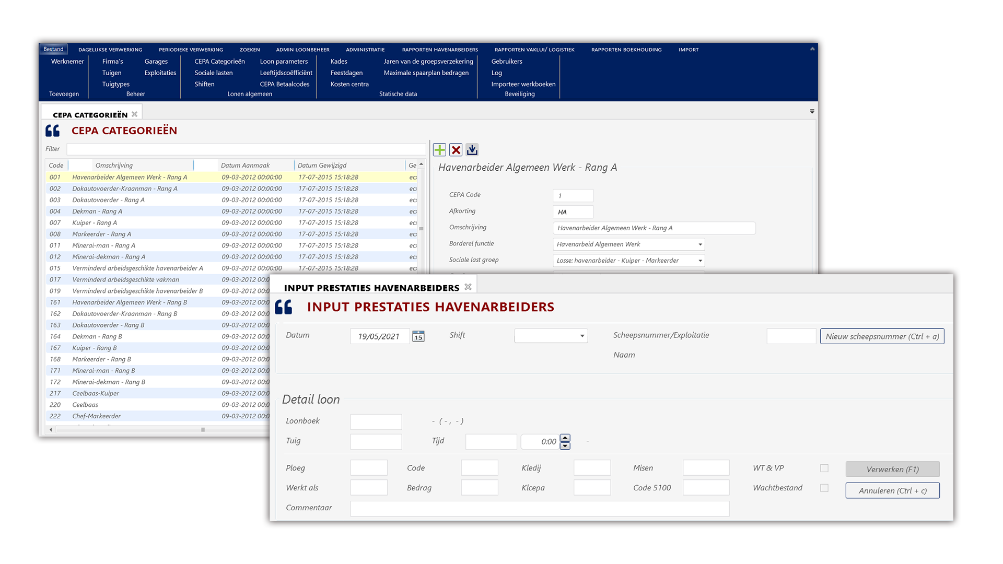Open Garages in the ribbon
Image resolution: width=1003 pixels, height=564 pixels.
156,61
